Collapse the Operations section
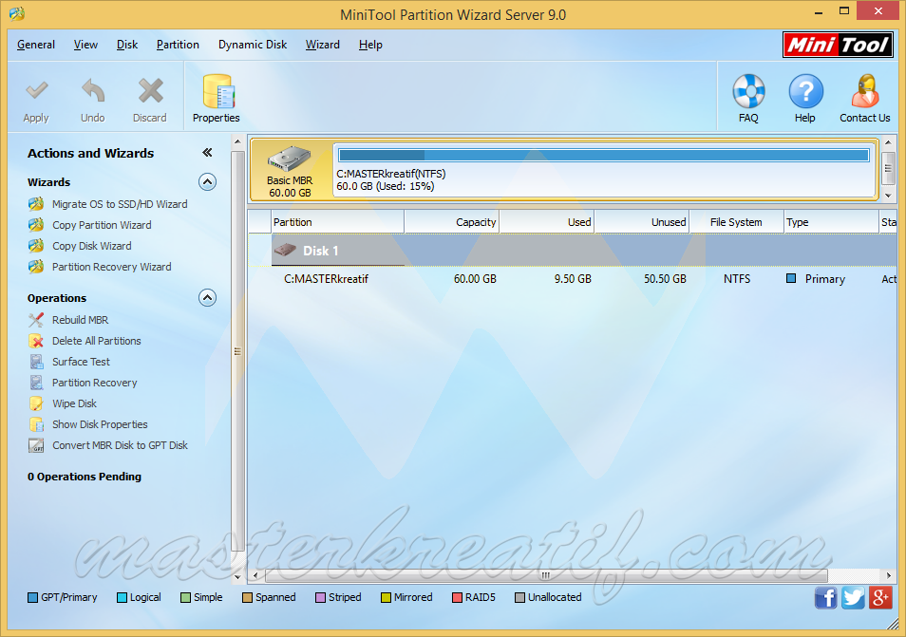Image resolution: width=906 pixels, height=637 pixels. pyautogui.click(x=207, y=297)
